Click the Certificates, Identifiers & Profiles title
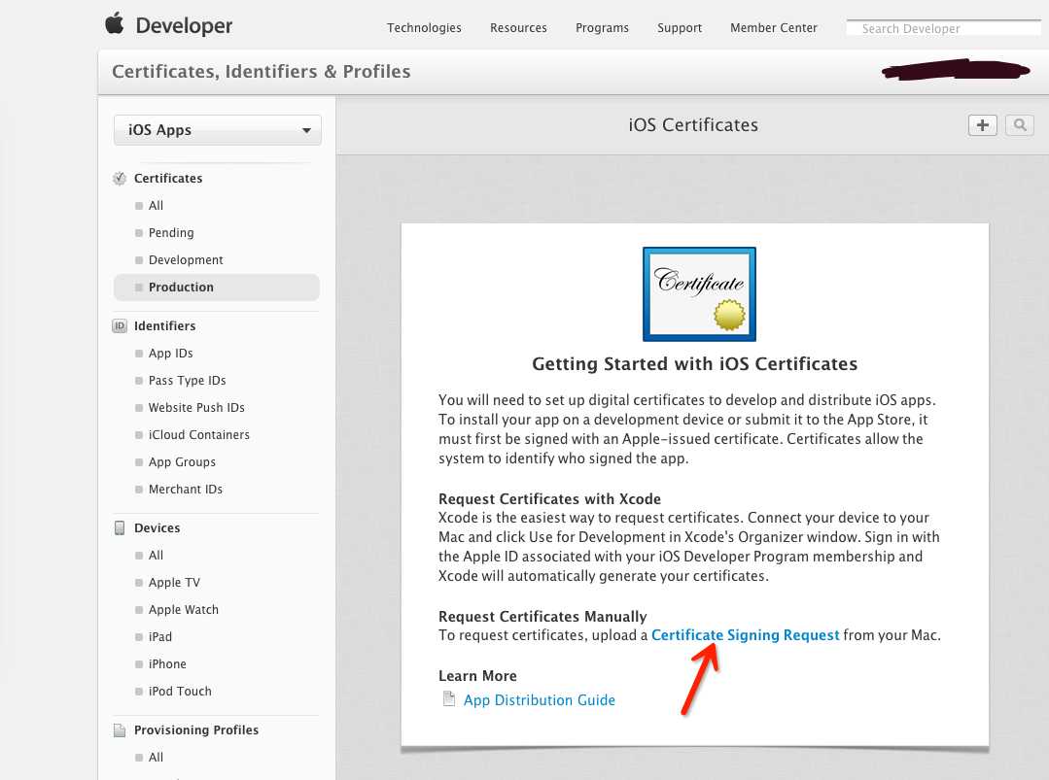 tap(261, 72)
